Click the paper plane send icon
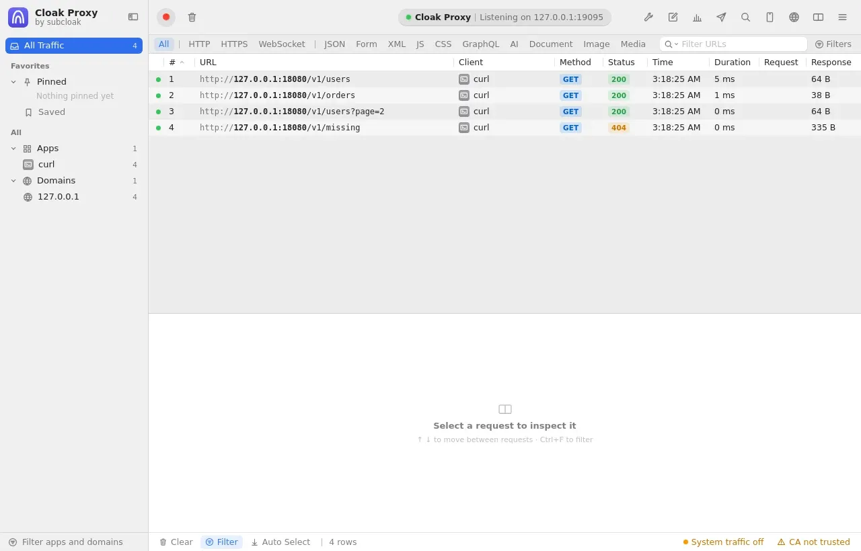 click(x=721, y=17)
